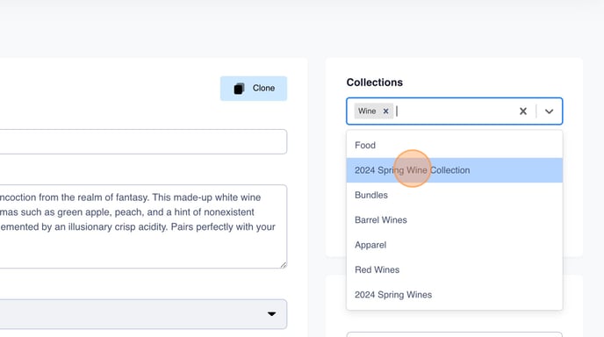Clear all selected collections with the X icon
The width and height of the screenshot is (604, 337).
522,111
